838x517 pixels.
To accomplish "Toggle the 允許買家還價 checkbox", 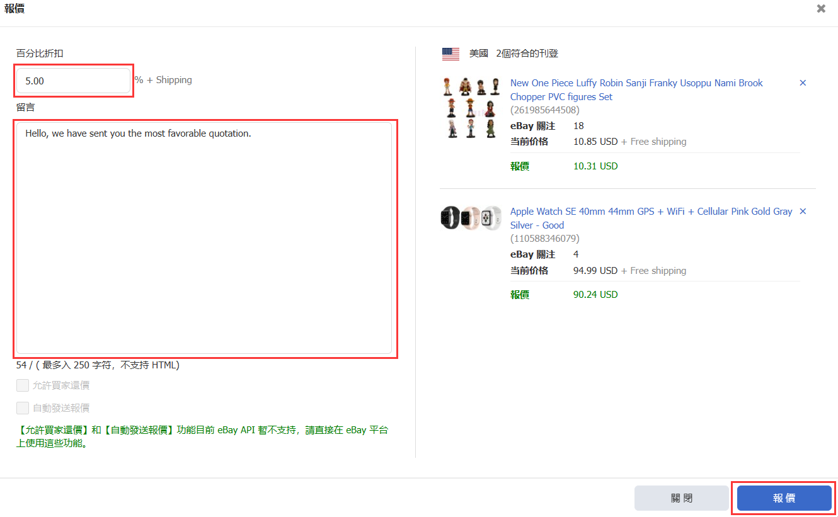I will 23,385.
